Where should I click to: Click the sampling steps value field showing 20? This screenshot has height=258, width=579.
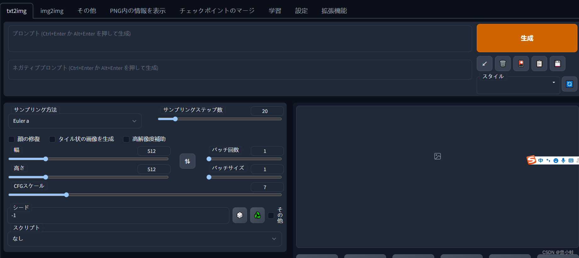(x=267, y=111)
